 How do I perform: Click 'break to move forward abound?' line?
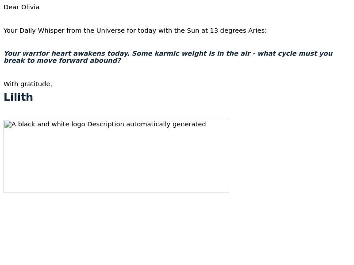62,61
